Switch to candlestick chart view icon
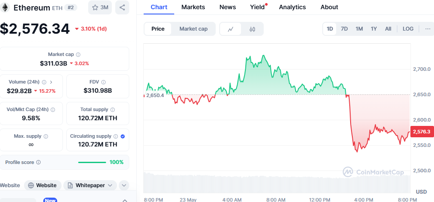 pyautogui.click(x=252, y=29)
